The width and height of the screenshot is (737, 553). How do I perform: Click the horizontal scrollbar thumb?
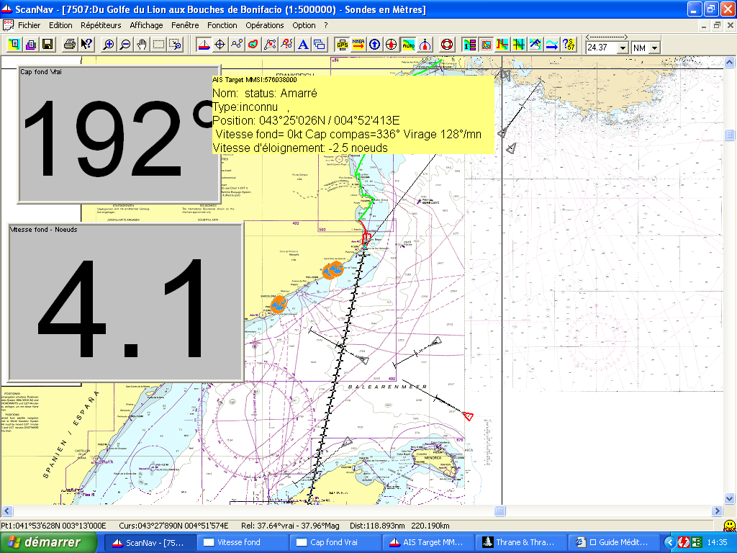click(499, 511)
